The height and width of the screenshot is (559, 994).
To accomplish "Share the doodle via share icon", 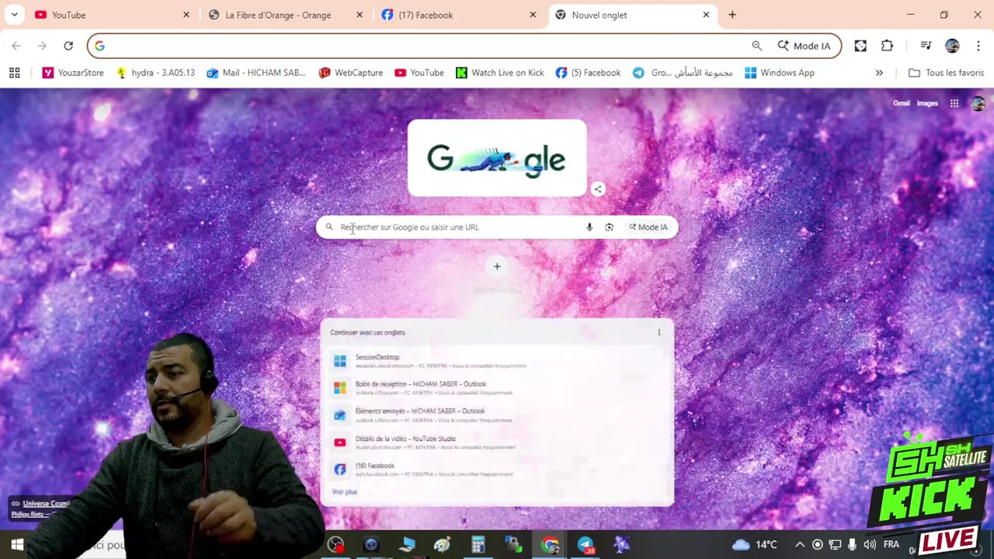I will coord(598,189).
